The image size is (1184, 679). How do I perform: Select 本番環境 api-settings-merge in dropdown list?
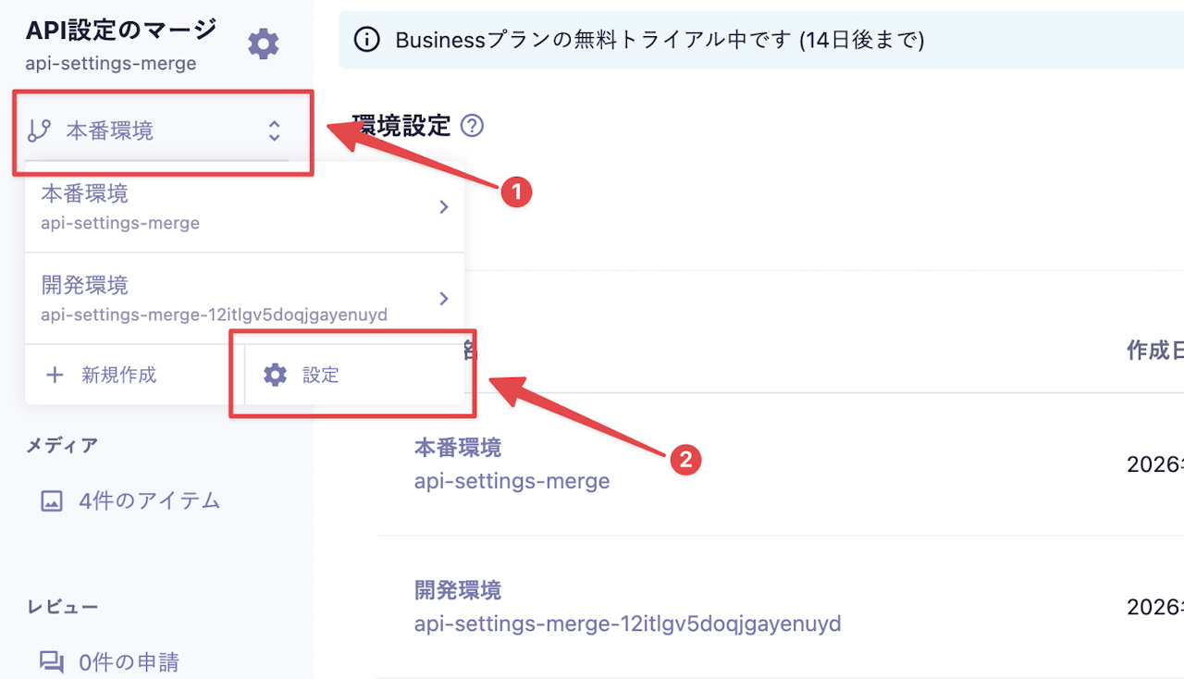[x=244, y=207]
